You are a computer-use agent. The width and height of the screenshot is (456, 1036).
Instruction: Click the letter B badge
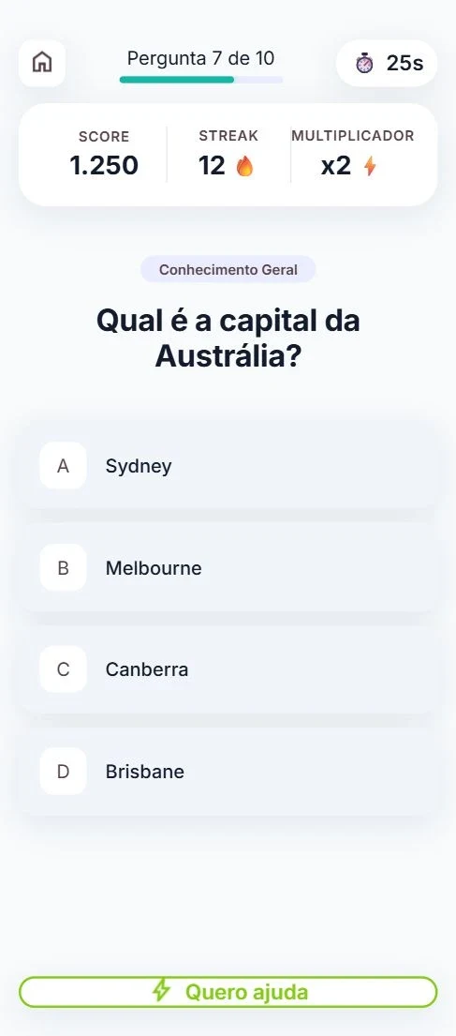63,567
